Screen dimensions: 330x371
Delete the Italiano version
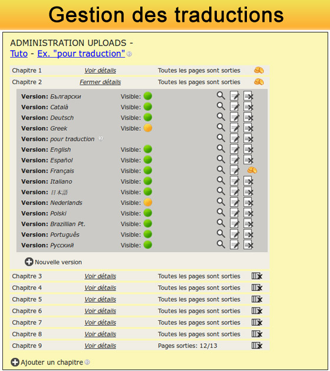coord(248,181)
